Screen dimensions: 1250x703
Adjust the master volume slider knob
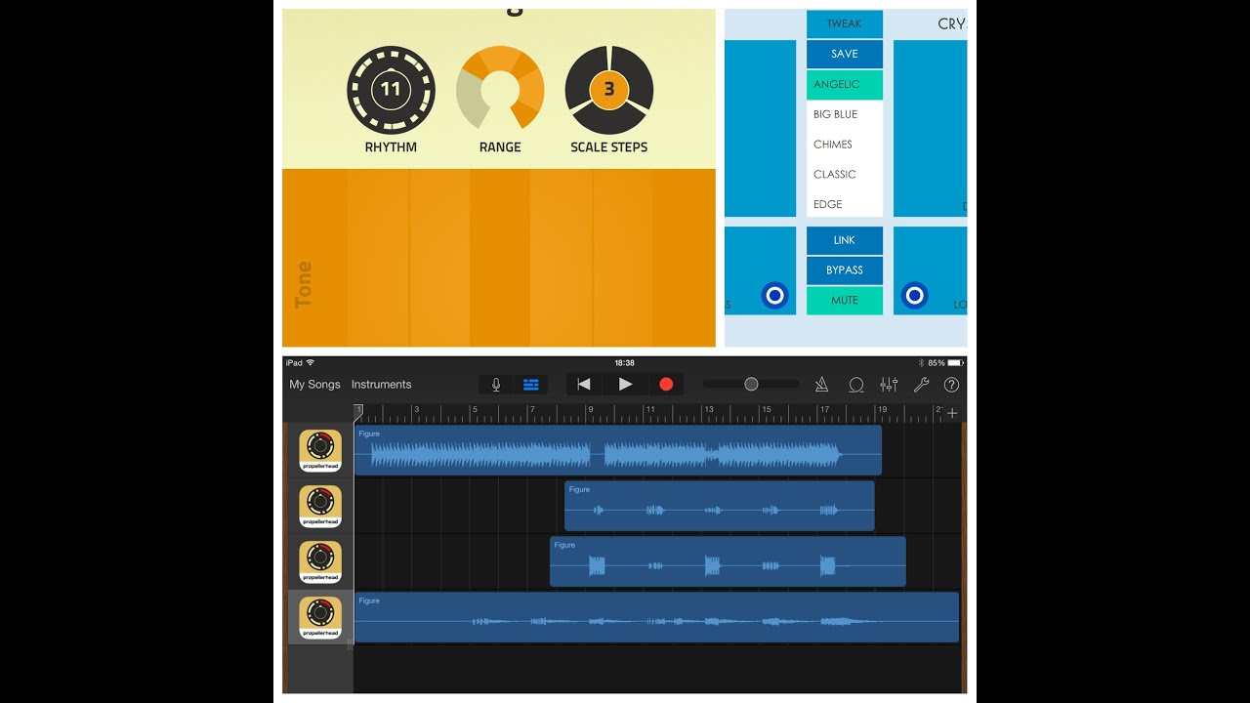[751, 385]
